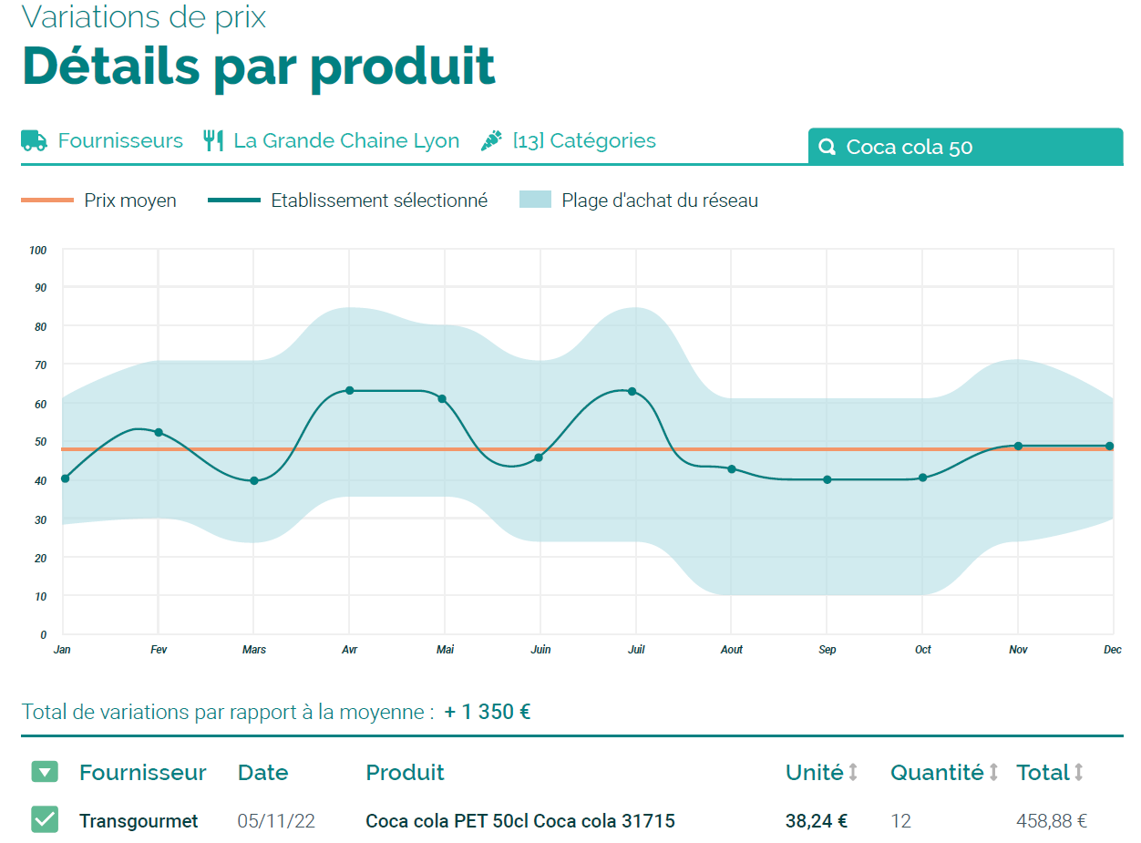Click the sort arrows beside Unité
The width and height of the screenshot is (1141, 843).
click(x=854, y=773)
